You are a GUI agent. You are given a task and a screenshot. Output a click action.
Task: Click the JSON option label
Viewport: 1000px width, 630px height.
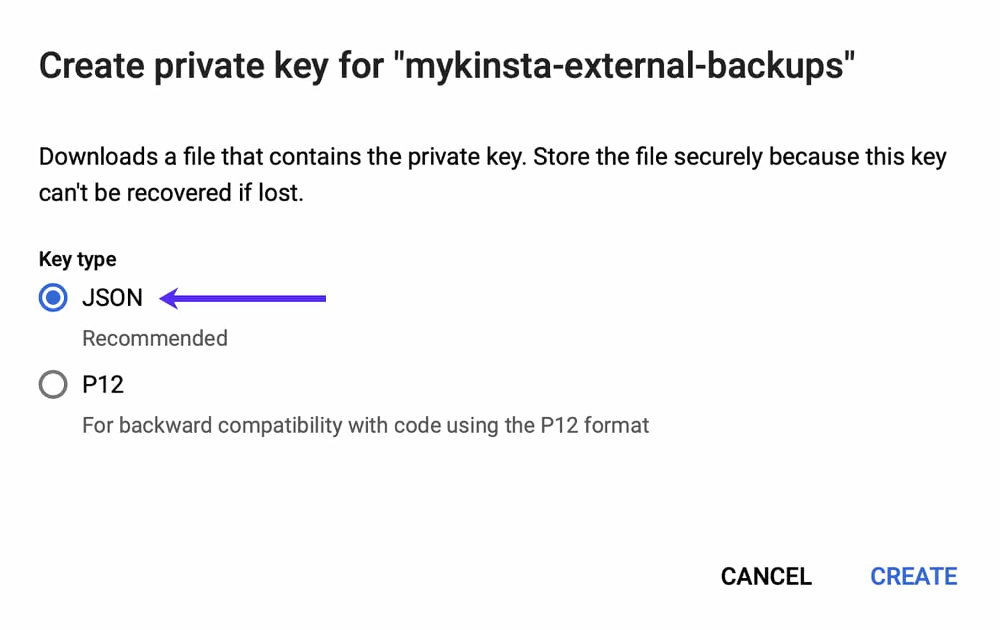point(112,297)
